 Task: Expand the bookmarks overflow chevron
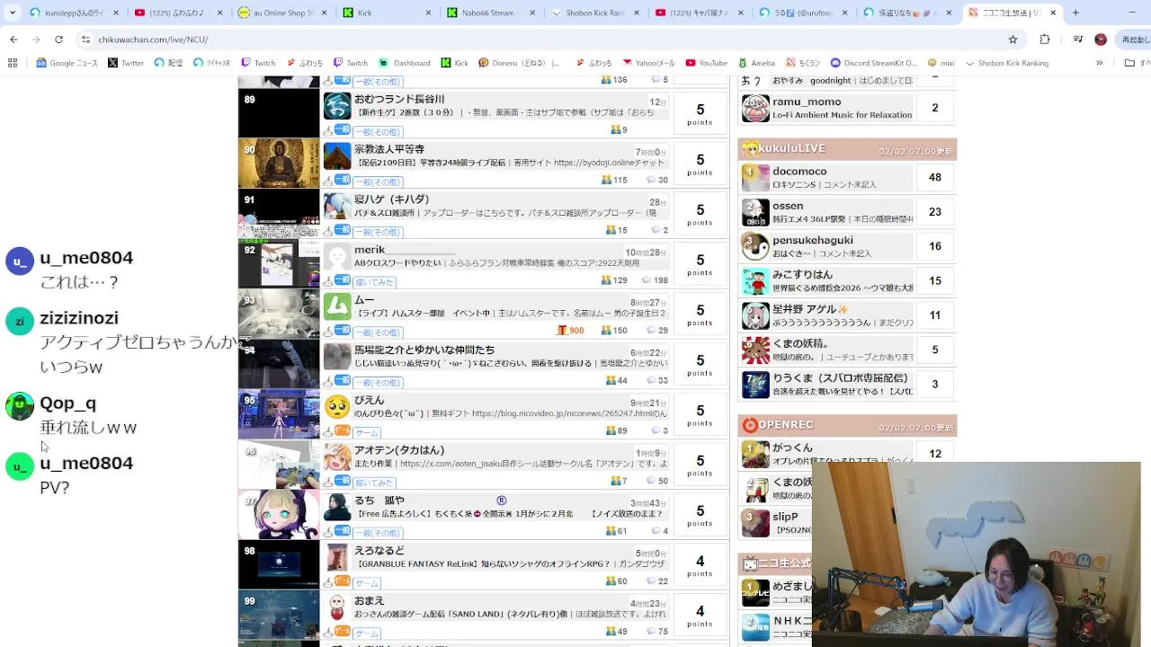click(x=1099, y=63)
